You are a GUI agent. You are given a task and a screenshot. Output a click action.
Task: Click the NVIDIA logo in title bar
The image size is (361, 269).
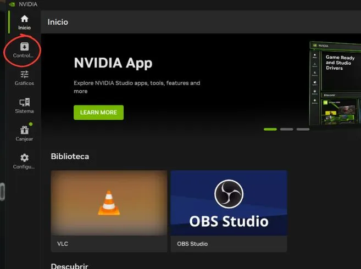[x=12, y=4]
